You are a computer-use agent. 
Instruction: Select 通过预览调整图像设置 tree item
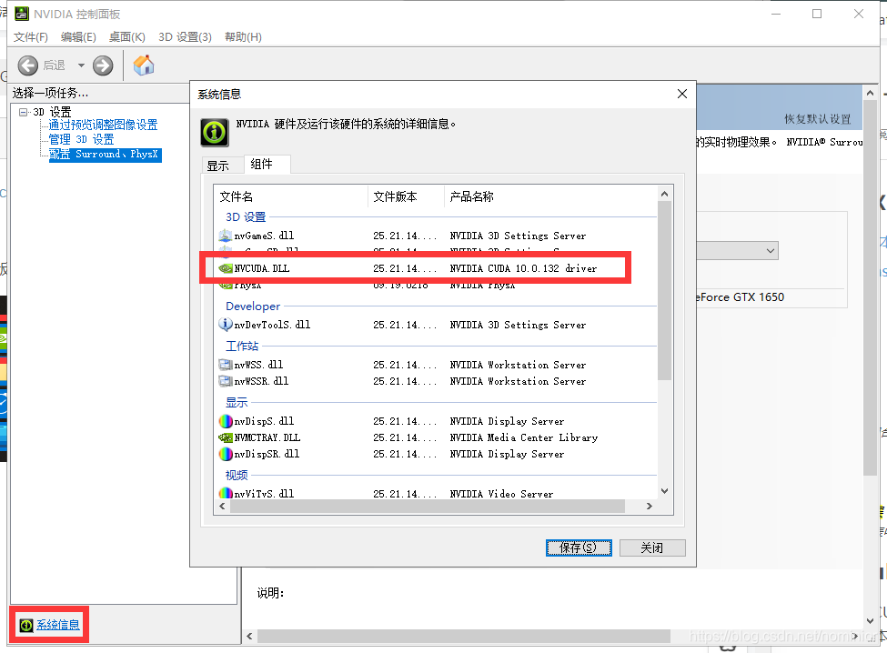103,125
